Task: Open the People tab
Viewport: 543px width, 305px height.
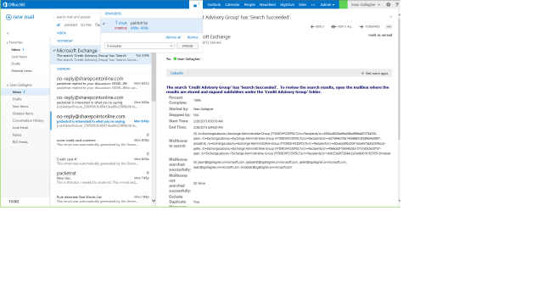Action: pos(249,5)
